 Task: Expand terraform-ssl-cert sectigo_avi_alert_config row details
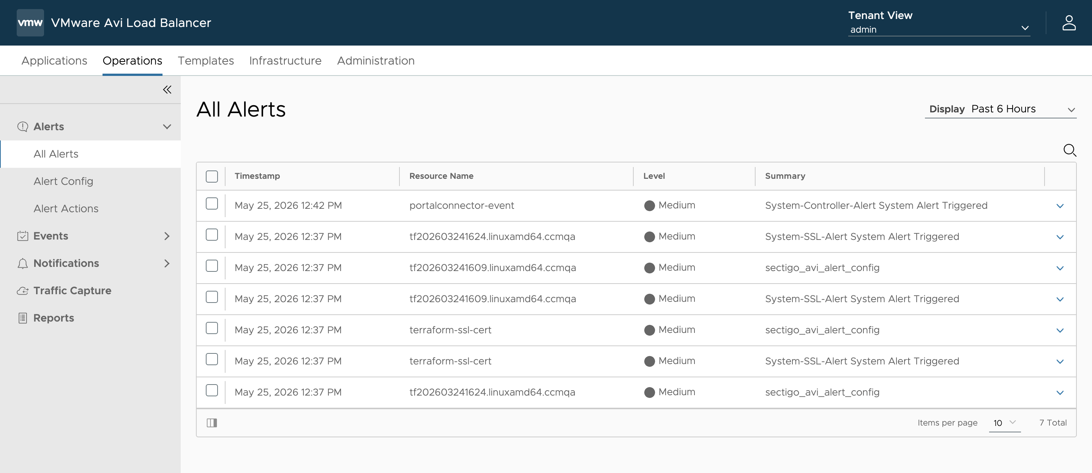(x=1060, y=331)
